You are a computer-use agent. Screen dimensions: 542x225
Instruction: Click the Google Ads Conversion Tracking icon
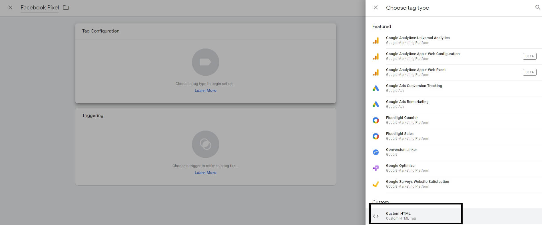(x=376, y=88)
